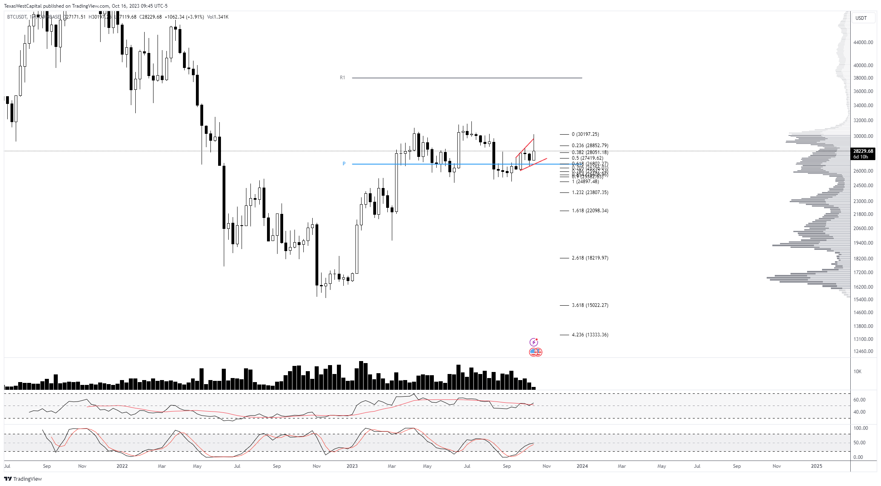Click the 2025 time axis label
Screen dimensions: 881x486
(x=816, y=466)
